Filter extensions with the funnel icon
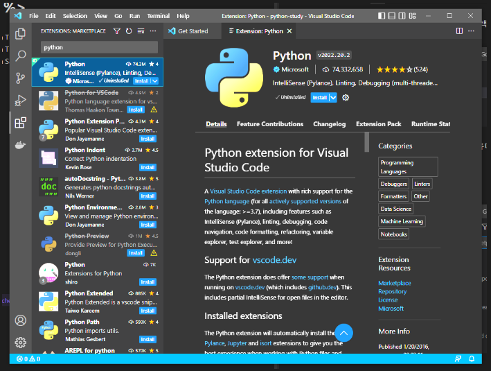Image resolution: width=491 pixels, height=371 pixels. click(x=117, y=31)
